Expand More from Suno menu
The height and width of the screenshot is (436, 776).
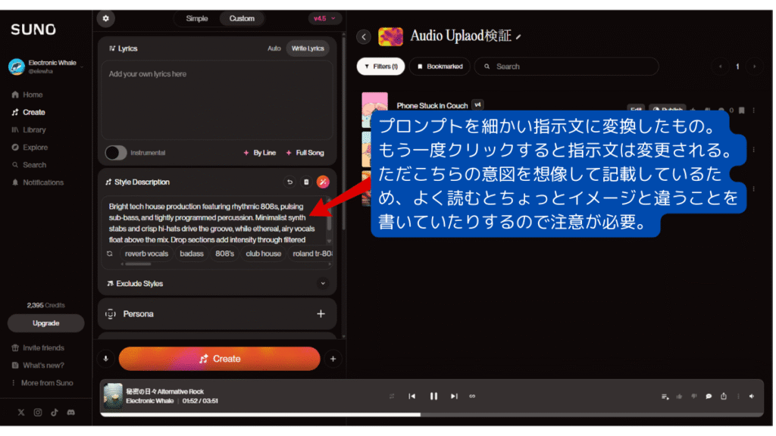[42, 383]
